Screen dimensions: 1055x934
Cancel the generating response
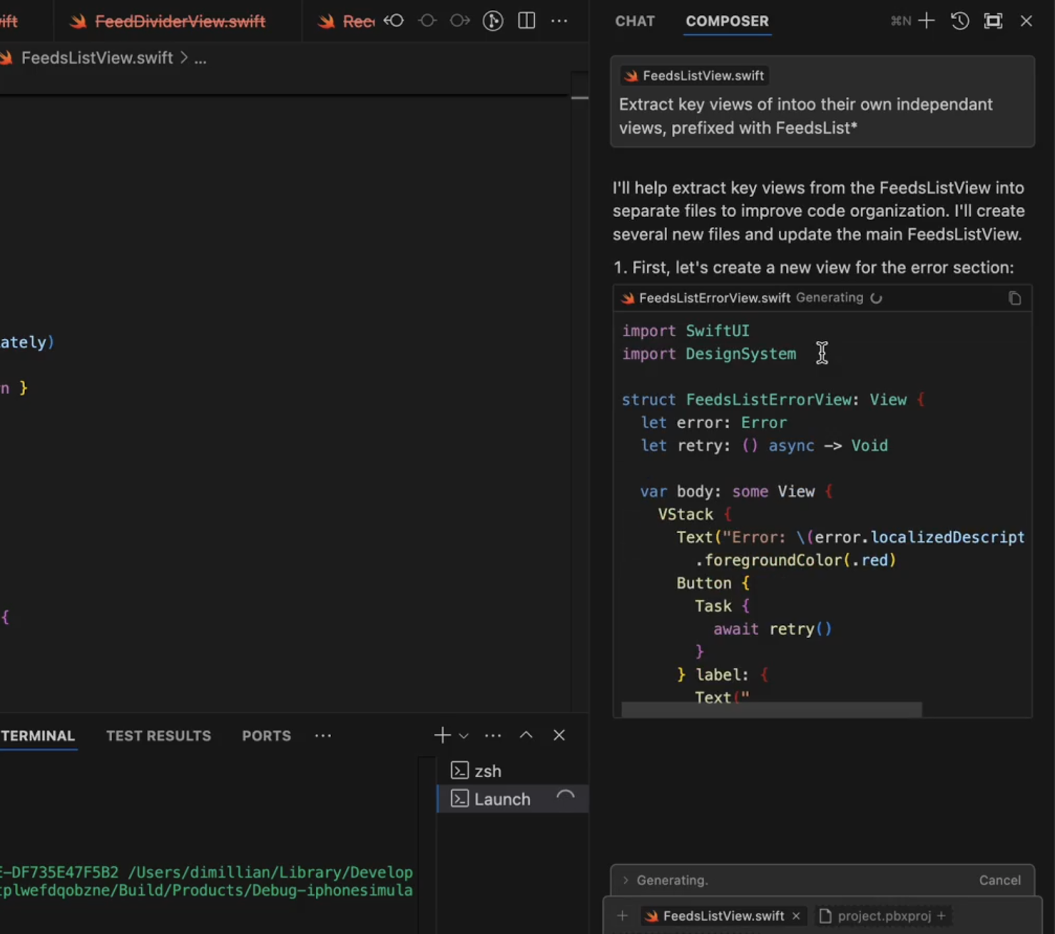tap(1000, 880)
